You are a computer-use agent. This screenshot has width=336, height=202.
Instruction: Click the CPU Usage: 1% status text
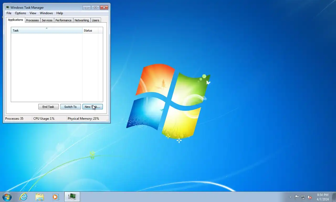point(44,119)
